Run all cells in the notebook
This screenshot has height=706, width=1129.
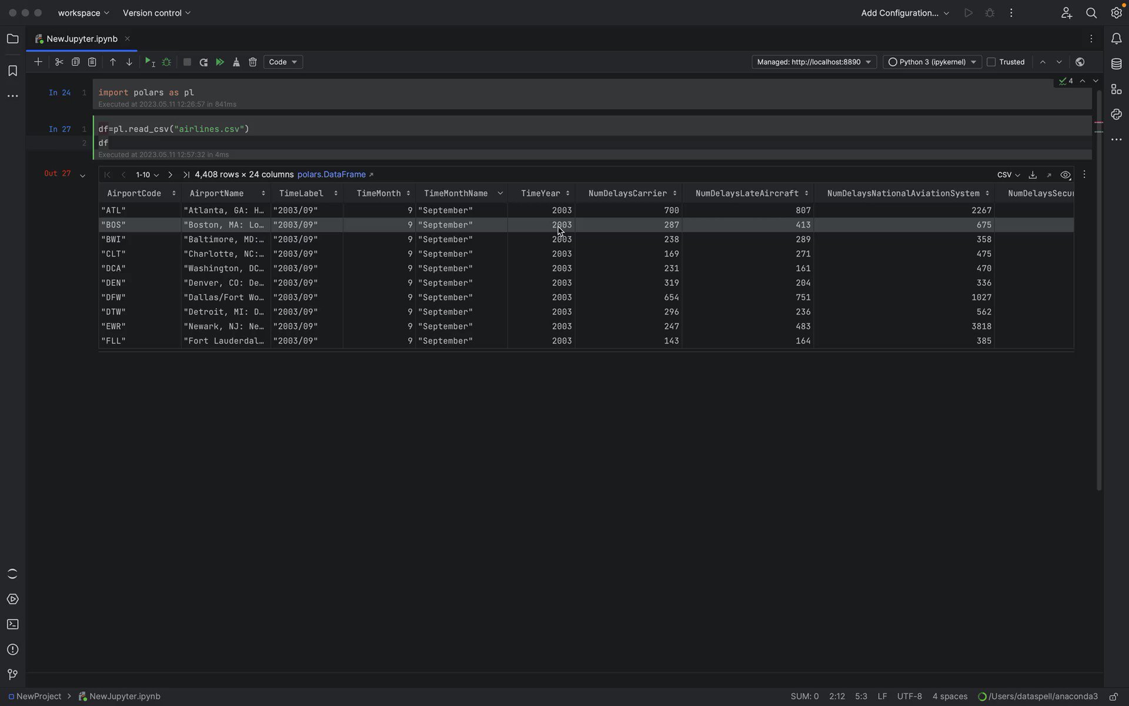(220, 62)
